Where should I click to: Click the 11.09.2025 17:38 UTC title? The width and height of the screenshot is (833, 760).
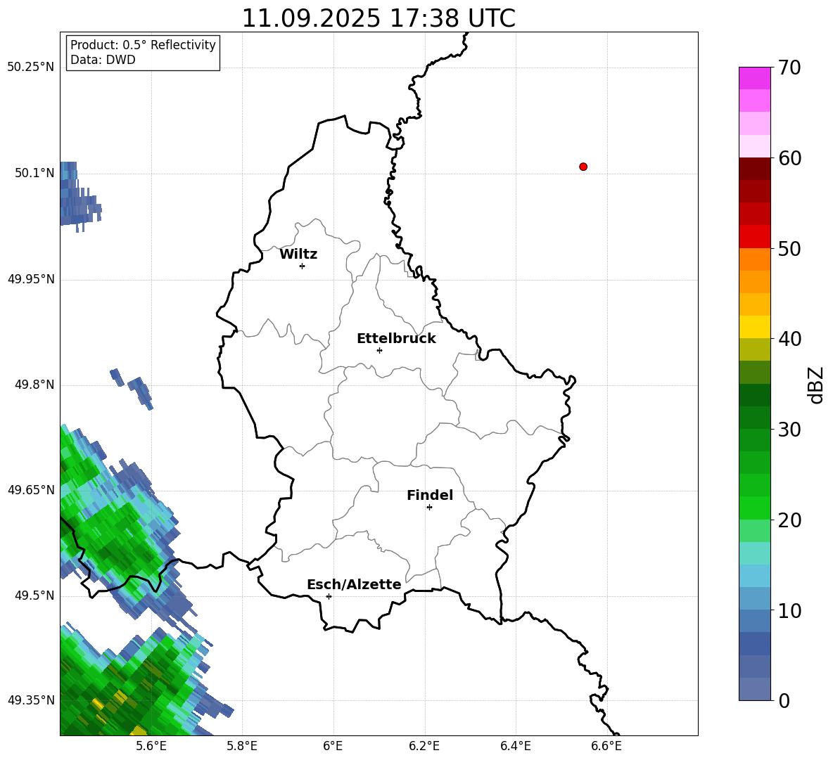379,18
